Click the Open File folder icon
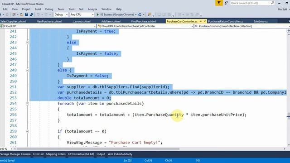The height and width of the screenshot is (163, 290). click(22, 14)
